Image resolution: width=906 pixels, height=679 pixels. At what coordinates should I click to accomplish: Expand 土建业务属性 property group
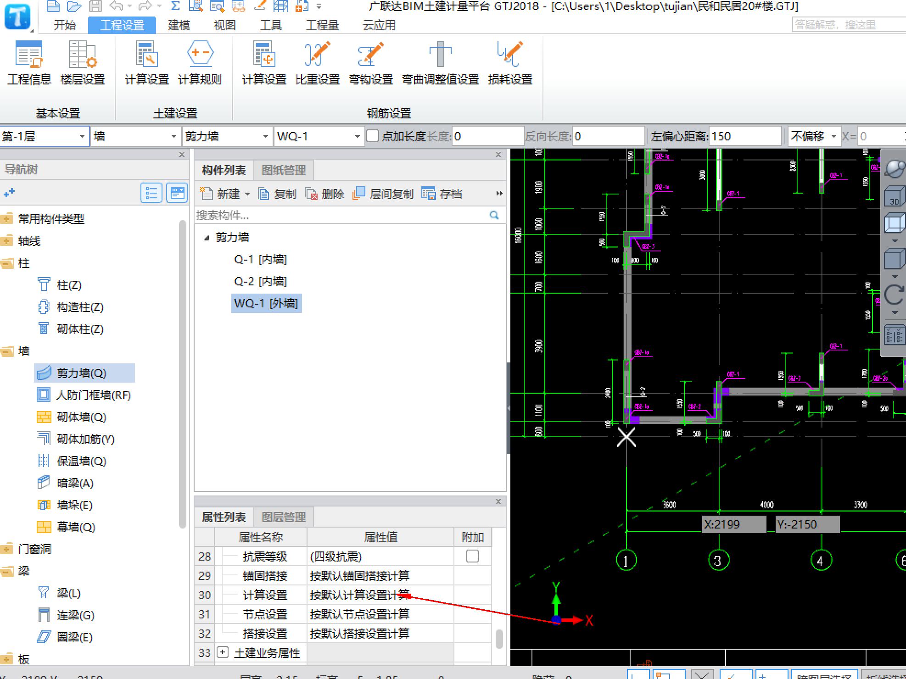pyautogui.click(x=223, y=652)
